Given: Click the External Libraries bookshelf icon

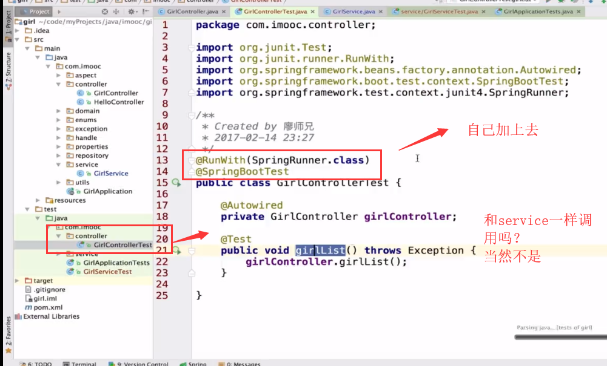Looking at the screenshot, I should 18,316.
